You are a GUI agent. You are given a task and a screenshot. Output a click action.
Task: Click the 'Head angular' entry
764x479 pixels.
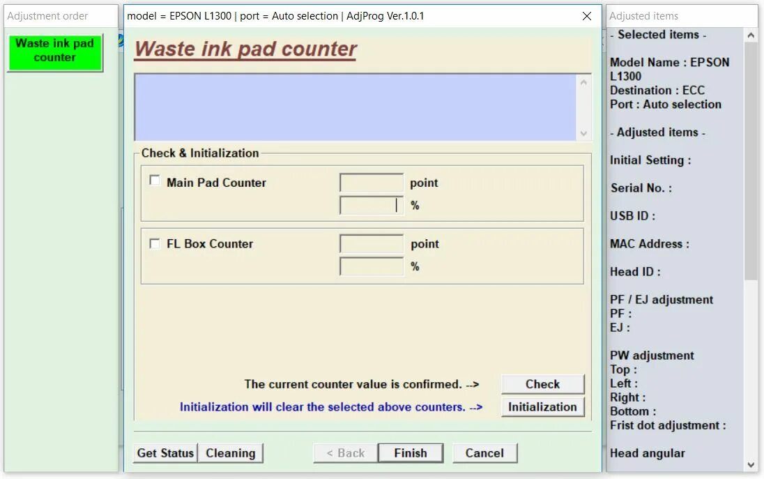(x=648, y=453)
